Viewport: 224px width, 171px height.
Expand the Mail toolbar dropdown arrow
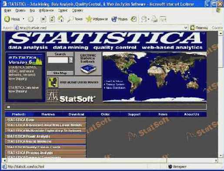pos(149,19)
